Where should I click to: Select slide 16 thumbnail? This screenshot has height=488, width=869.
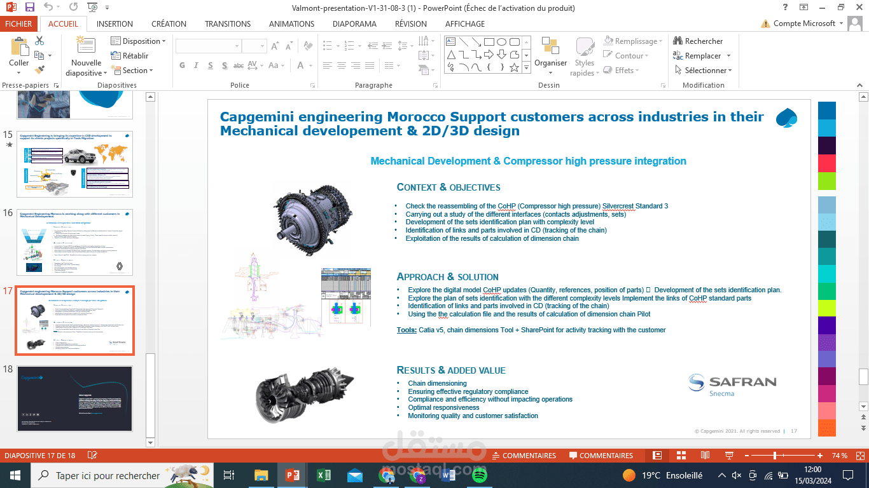click(x=75, y=244)
